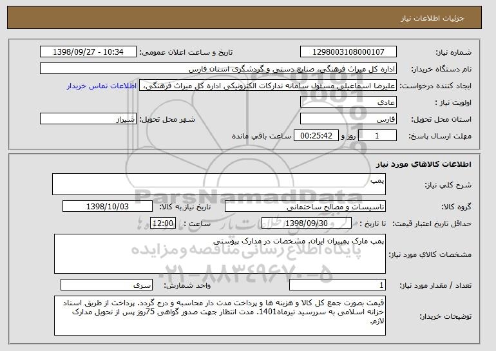
Task: Click the label مشخصات کالای مورد نیاز:
Action: (x=430, y=254)
